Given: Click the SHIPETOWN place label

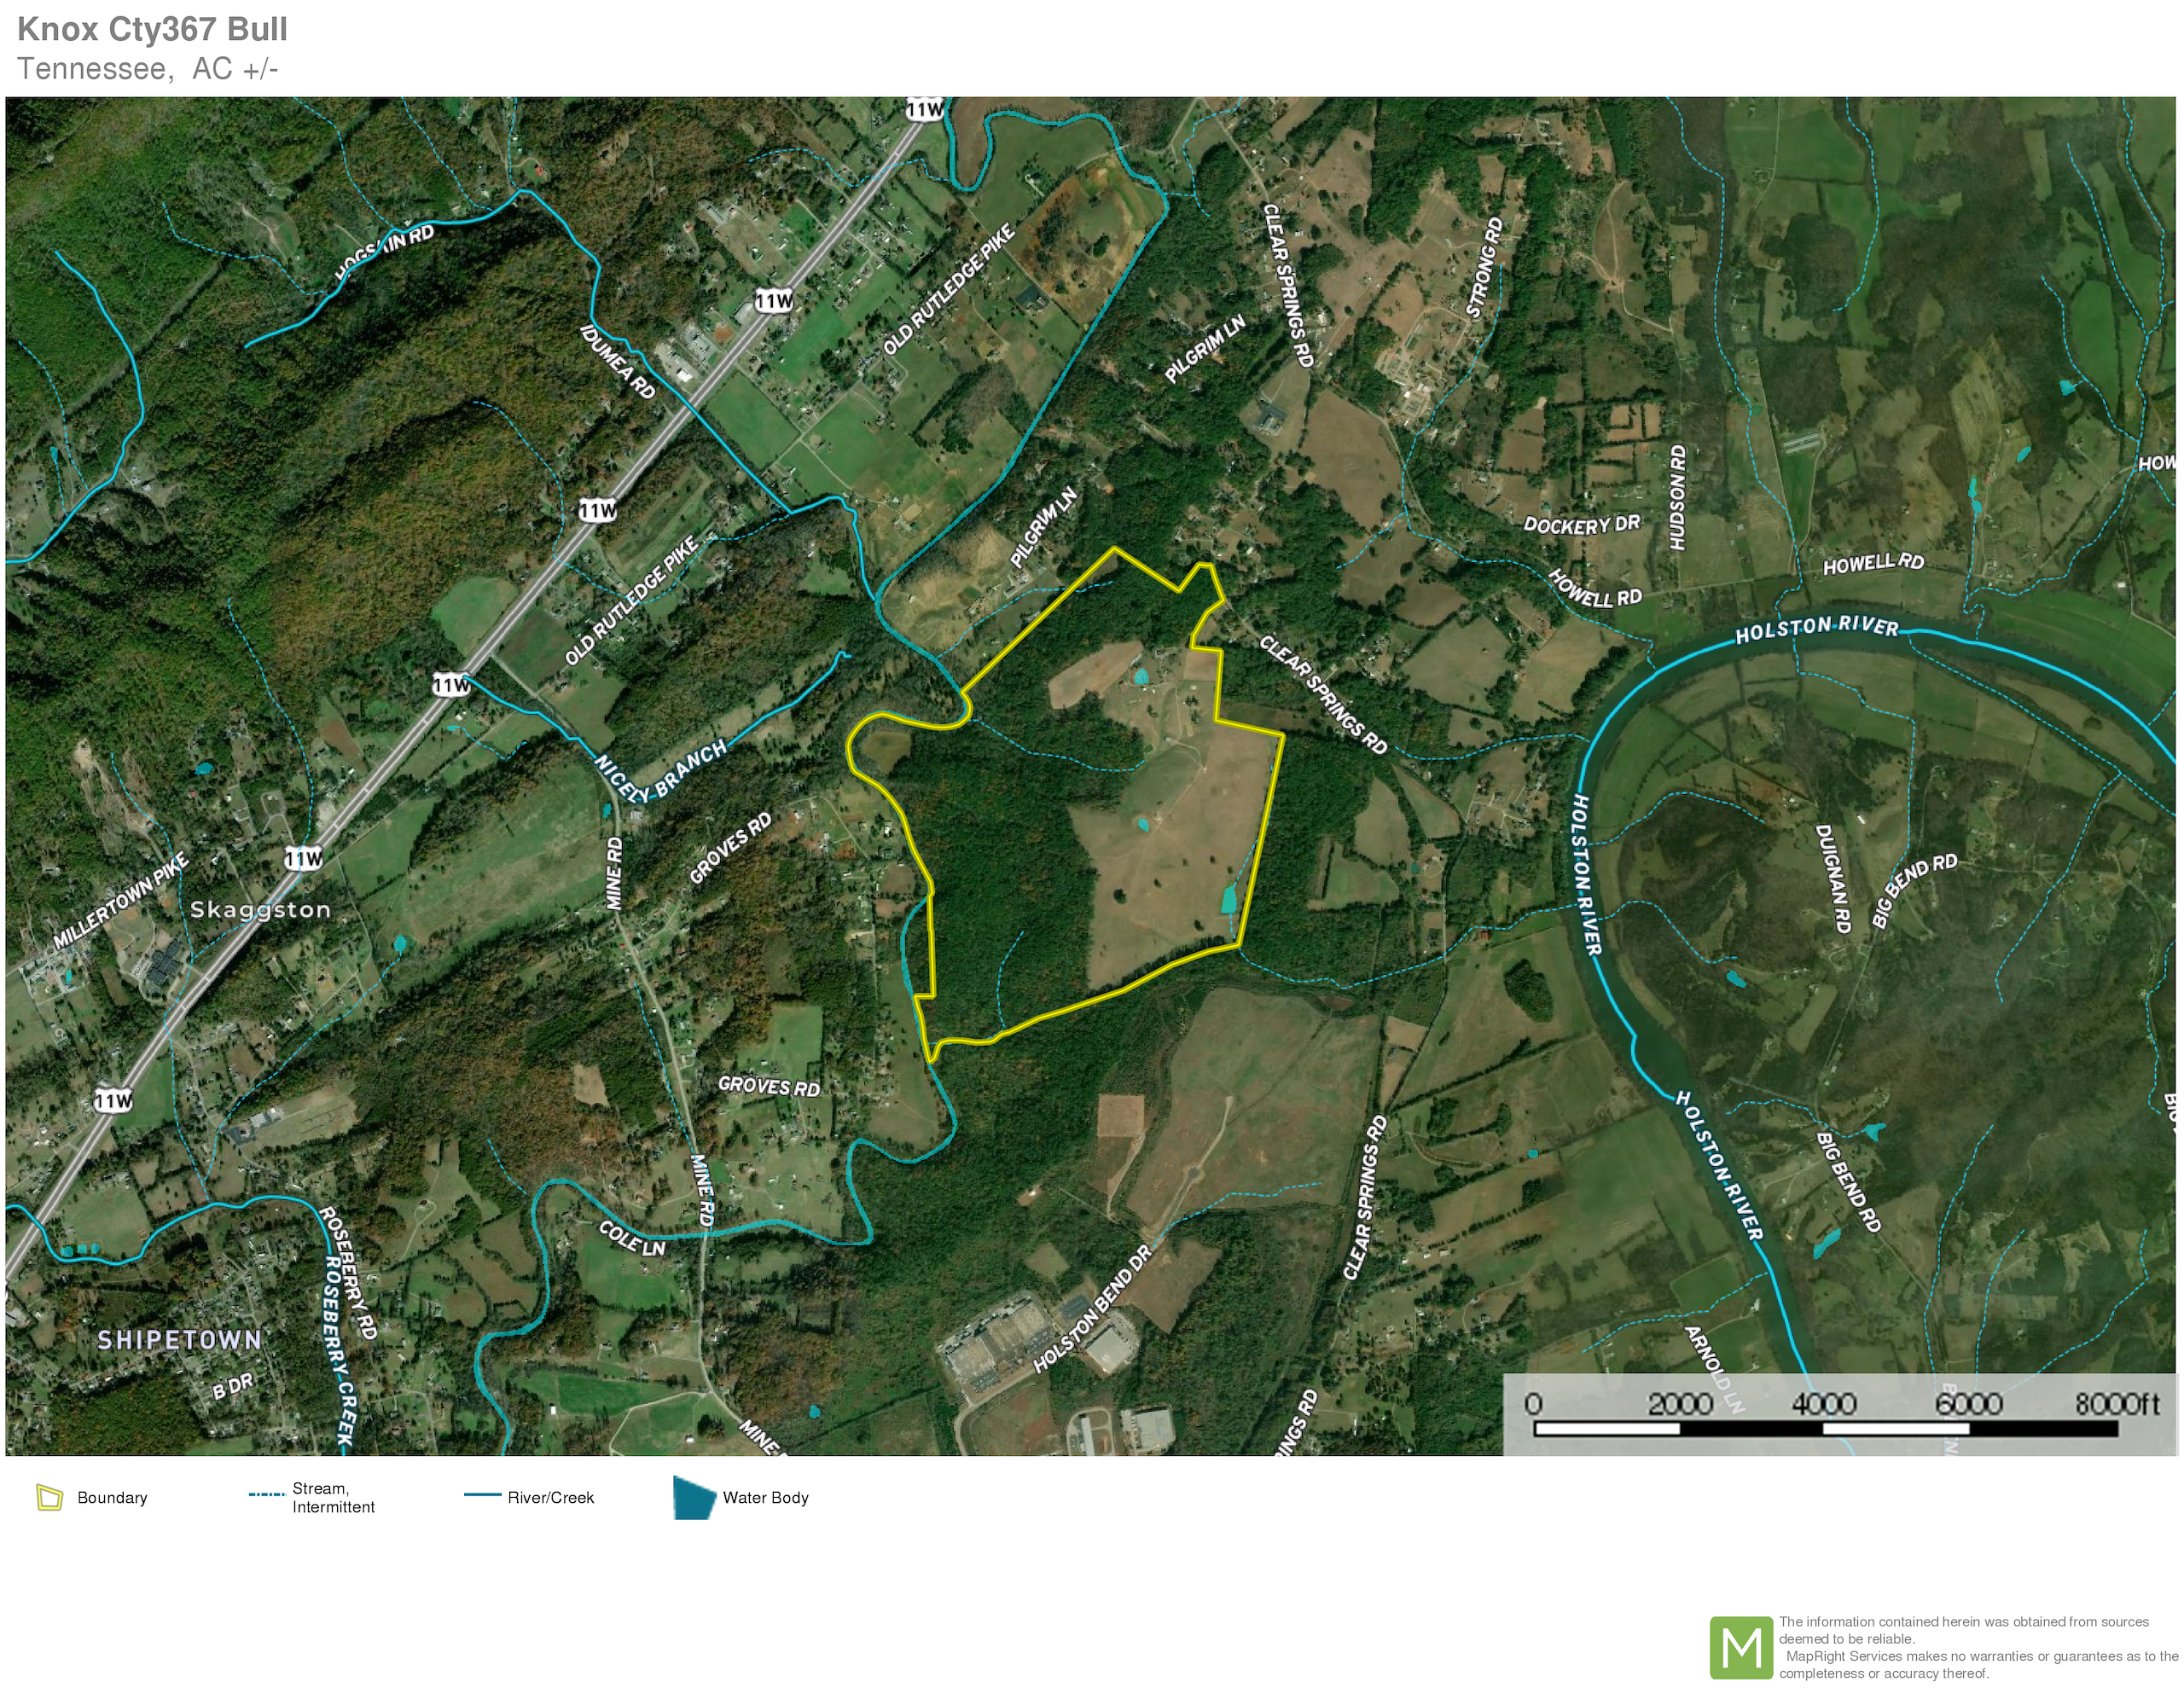Looking at the screenshot, I should [180, 1339].
